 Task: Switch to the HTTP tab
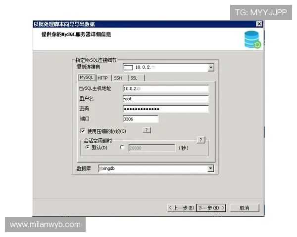pyautogui.click(x=102, y=78)
